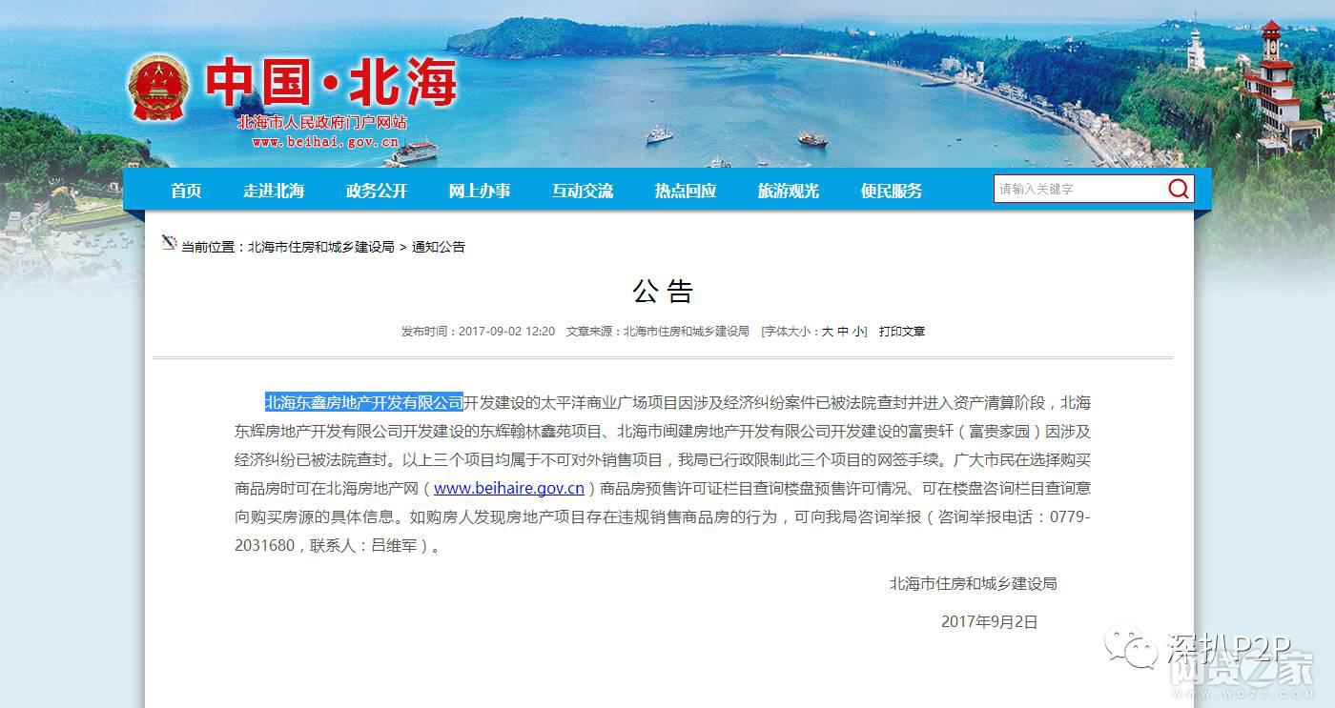This screenshot has width=1335, height=708.
Task: Open the 便民服务 section
Action: click(x=890, y=190)
